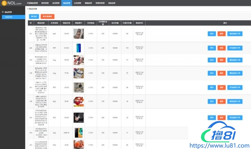
Task: Switch to the 会员管理 top menu
Action: [x=56, y=3]
